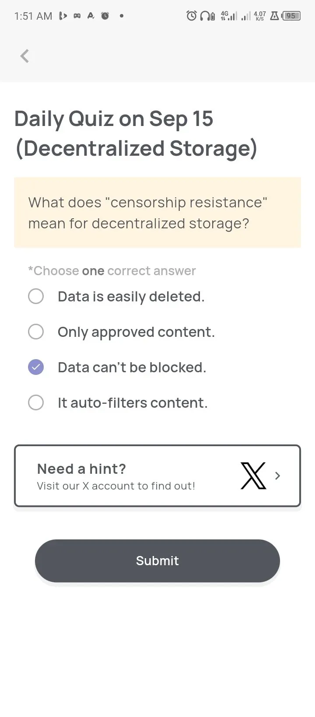
Task: Tap the Bing notification icon in status bar
Action: 63,16
